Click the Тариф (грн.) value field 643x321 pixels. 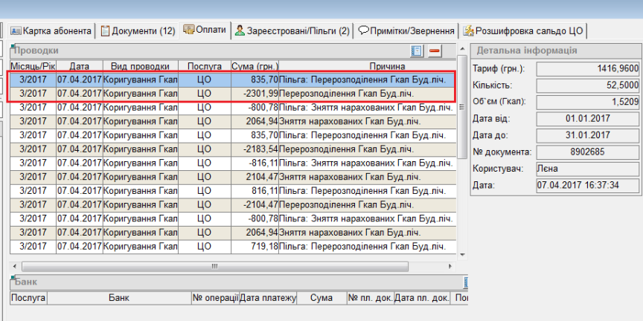click(588, 68)
